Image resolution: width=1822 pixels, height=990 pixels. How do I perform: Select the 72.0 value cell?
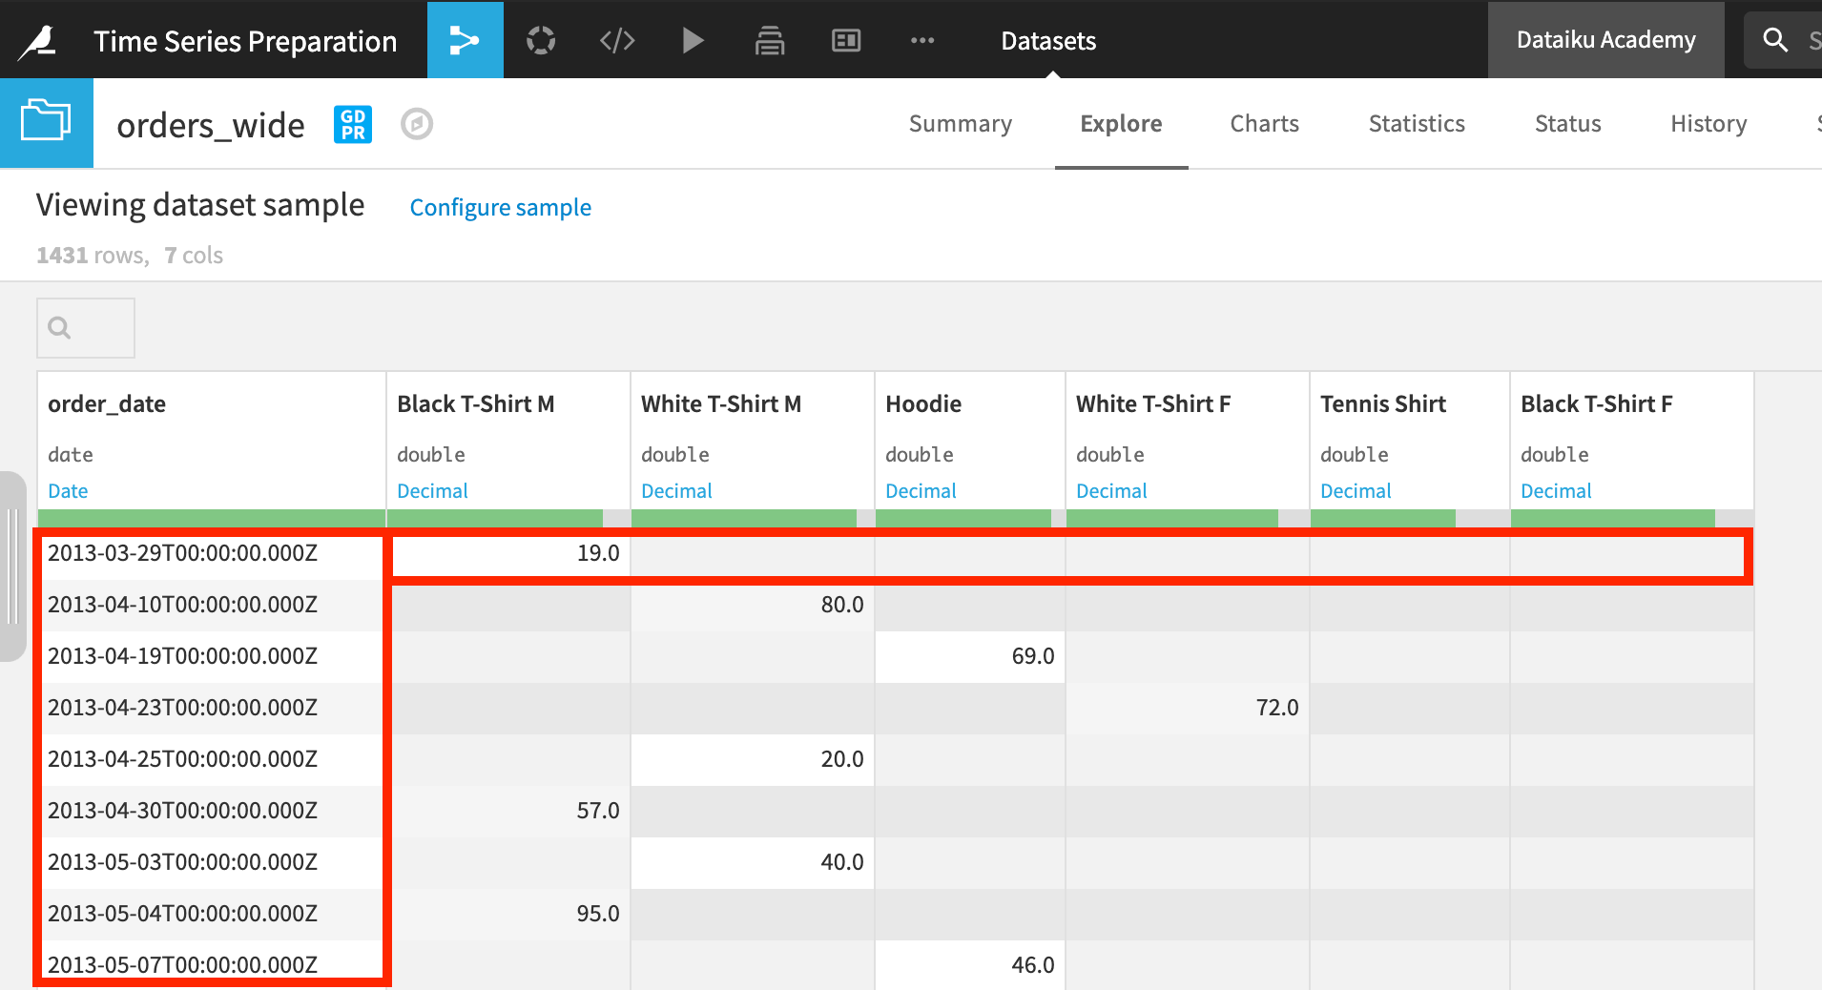click(1188, 708)
